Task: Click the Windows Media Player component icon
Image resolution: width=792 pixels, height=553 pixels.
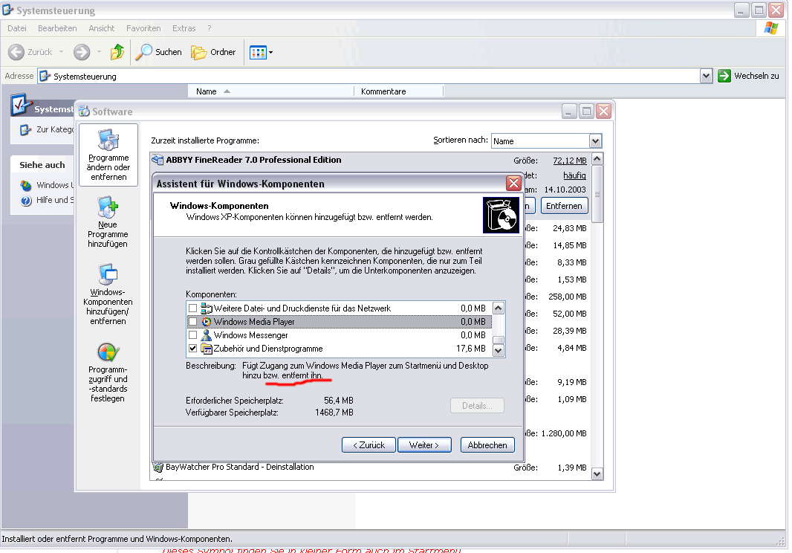Action: pos(206,322)
